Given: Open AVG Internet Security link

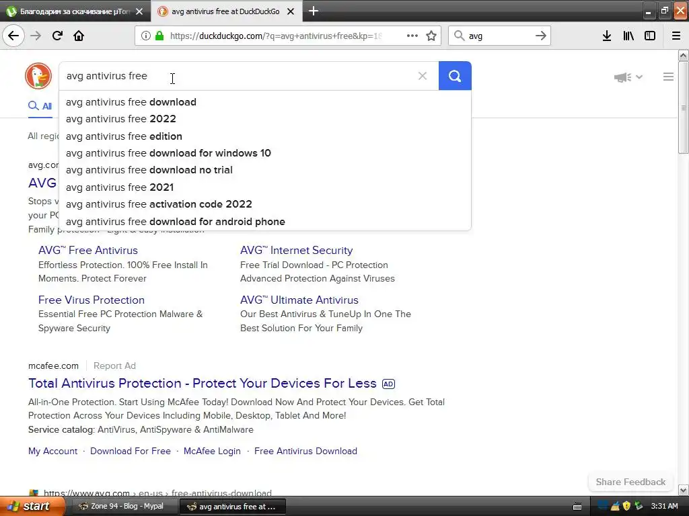Looking at the screenshot, I should tap(296, 250).
